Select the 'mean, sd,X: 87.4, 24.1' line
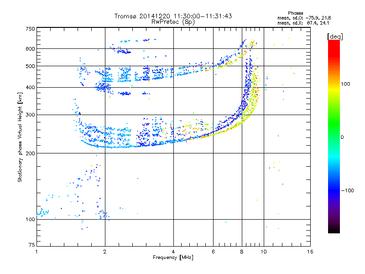Viewport: 365px width, 274px height. (x=303, y=23)
